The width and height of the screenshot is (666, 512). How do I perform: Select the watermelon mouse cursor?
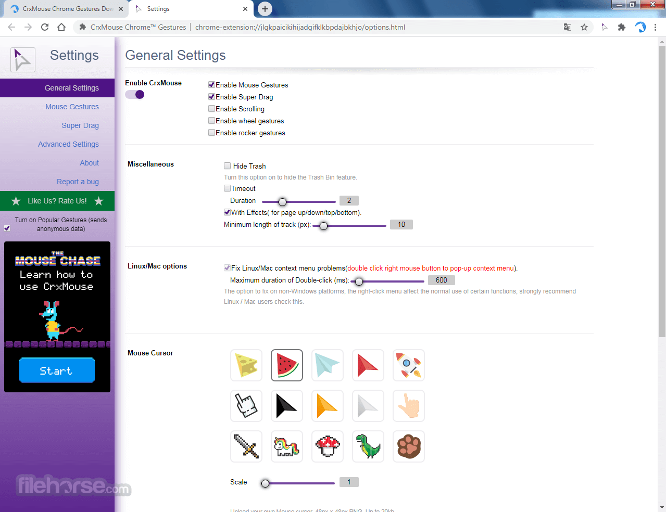287,365
